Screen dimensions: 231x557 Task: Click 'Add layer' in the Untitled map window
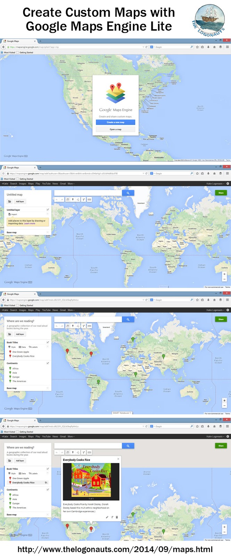[x=20, y=202]
